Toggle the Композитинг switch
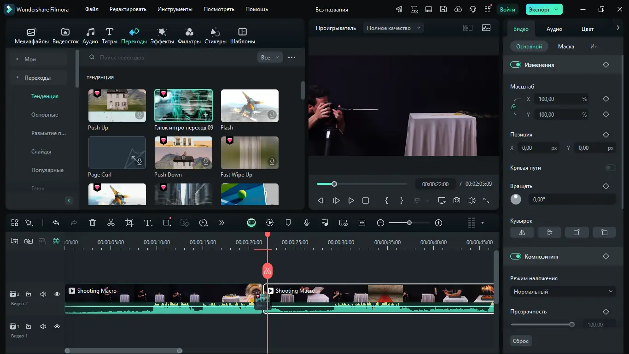 pos(515,257)
